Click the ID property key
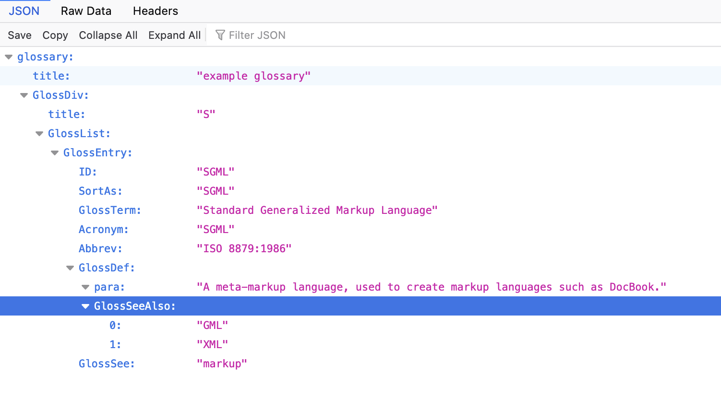 click(86, 171)
